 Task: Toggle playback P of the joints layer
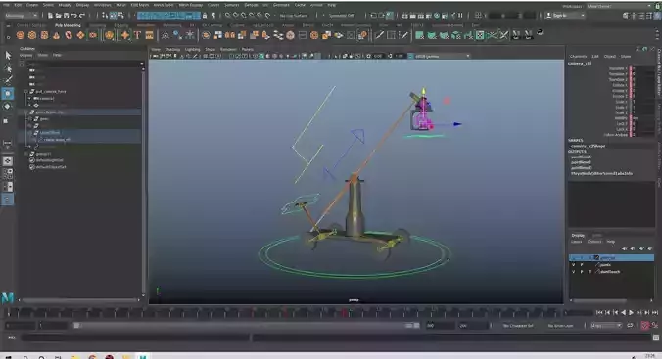click(582, 265)
